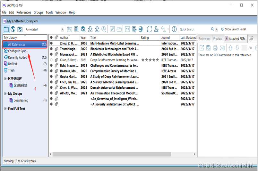Collapse the My Groups group set
258x171 pixels.
pos(5,94)
